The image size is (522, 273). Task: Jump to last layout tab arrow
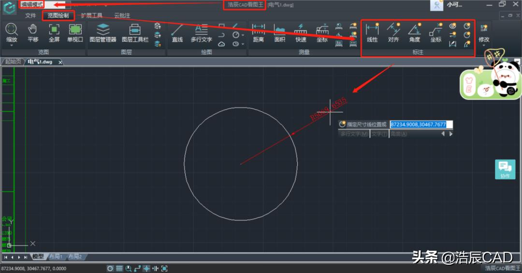click(25, 257)
